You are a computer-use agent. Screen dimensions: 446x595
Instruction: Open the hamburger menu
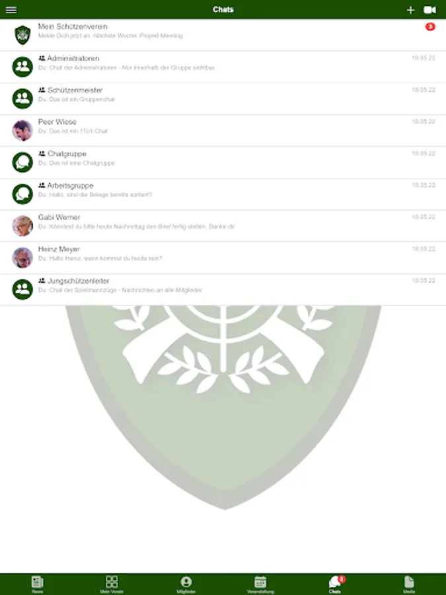pyautogui.click(x=11, y=10)
